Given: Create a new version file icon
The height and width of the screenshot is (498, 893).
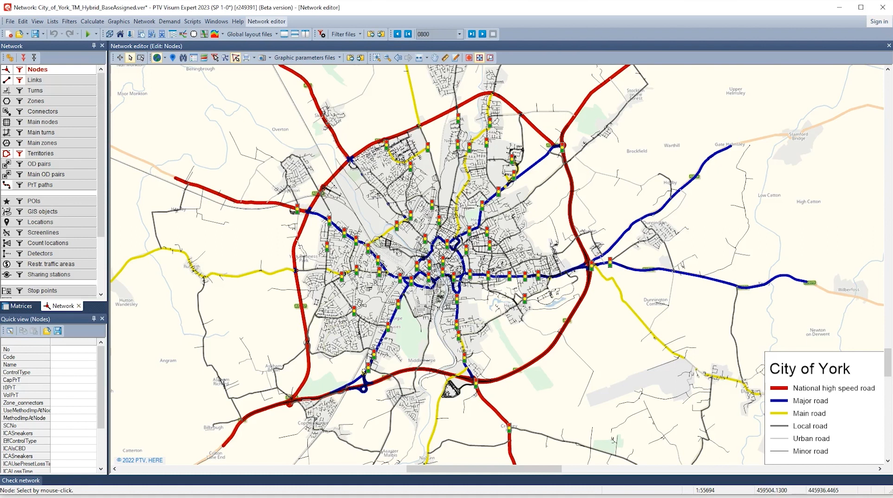Looking at the screenshot, I should click(9, 34).
